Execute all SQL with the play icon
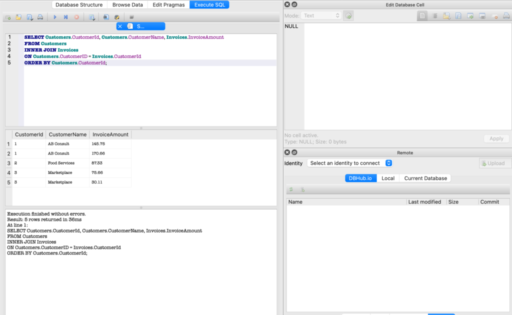Image resolution: width=512 pixels, height=315 pixels. click(55, 17)
